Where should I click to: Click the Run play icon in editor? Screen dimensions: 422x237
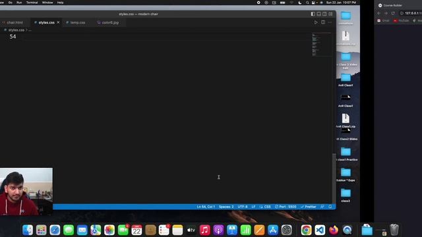pos(316,22)
